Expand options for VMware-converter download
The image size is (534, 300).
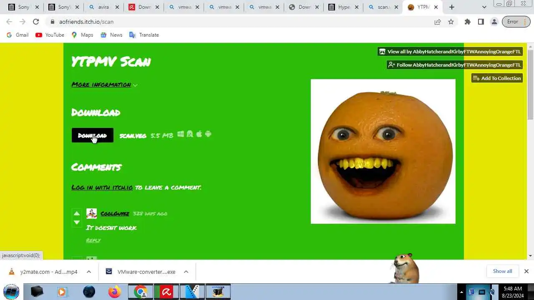[186, 272]
